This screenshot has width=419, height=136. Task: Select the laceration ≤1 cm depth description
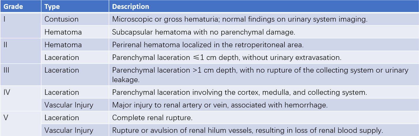pyautogui.click(x=227, y=57)
